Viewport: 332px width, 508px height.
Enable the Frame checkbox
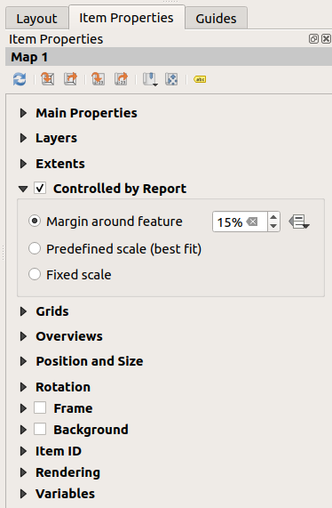point(40,407)
